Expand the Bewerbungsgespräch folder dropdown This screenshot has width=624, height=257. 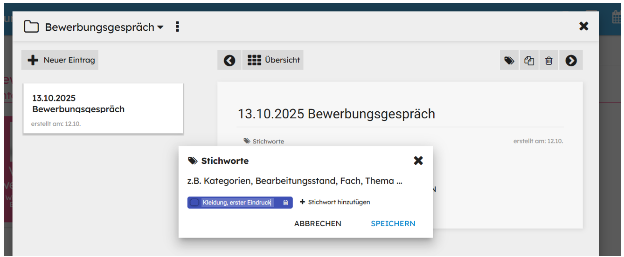tap(160, 27)
